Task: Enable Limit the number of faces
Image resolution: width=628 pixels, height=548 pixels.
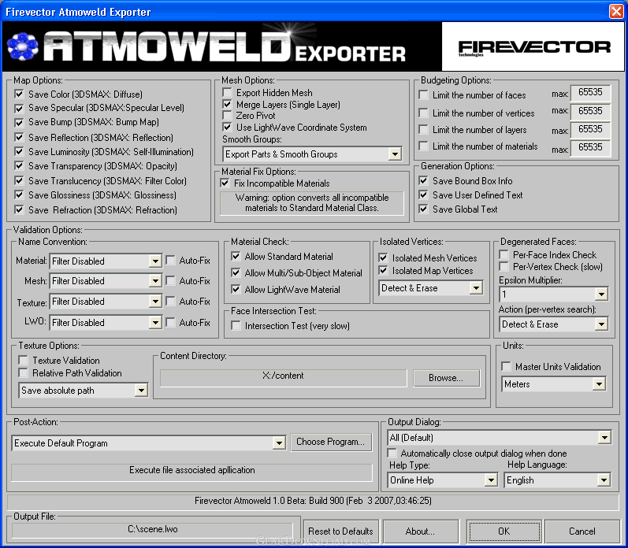Action: 423,94
